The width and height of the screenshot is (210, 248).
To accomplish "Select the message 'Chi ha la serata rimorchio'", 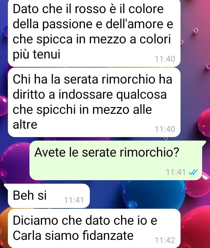I will pos(94,102).
